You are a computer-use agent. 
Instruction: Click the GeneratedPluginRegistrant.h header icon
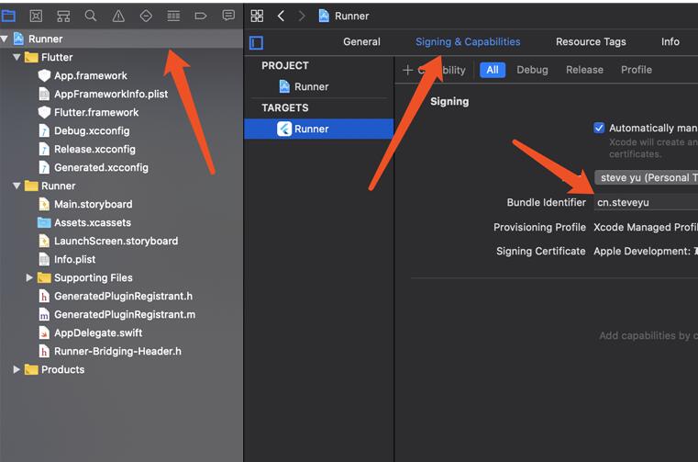coord(44,296)
